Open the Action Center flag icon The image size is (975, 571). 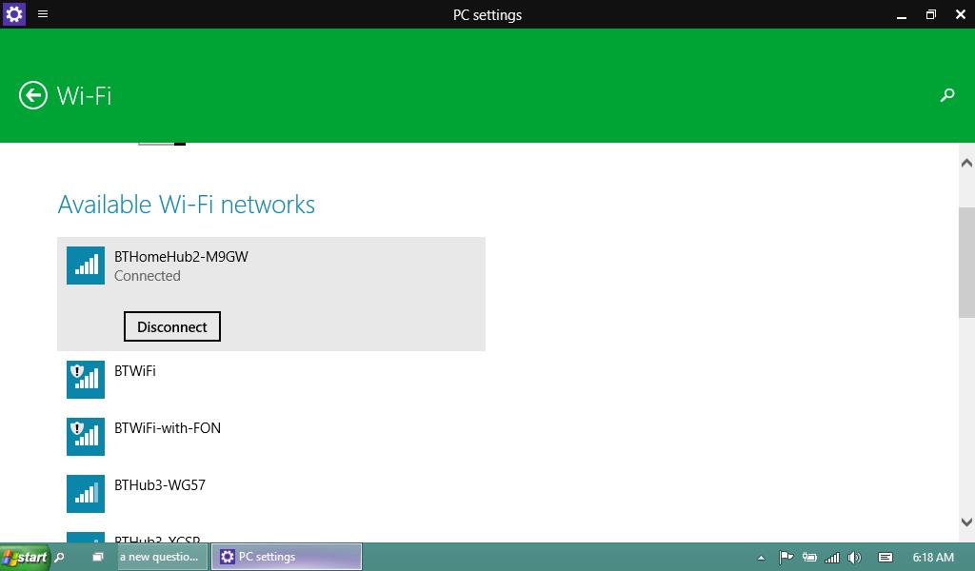[x=786, y=558]
